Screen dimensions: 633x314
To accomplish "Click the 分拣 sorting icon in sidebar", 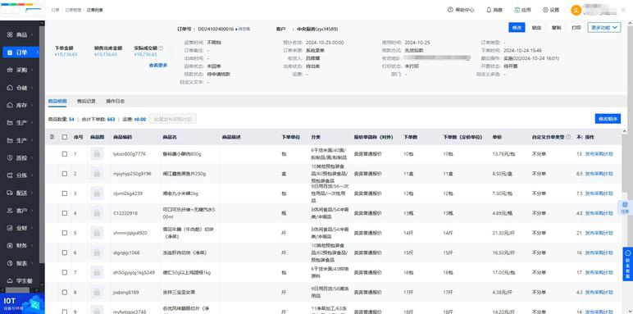I will coord(10,175).
